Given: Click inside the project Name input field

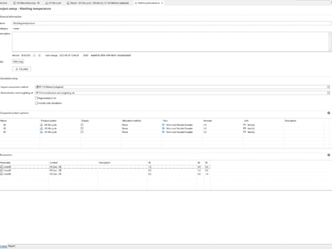Looking at the screenshot, I should [171, 23].
